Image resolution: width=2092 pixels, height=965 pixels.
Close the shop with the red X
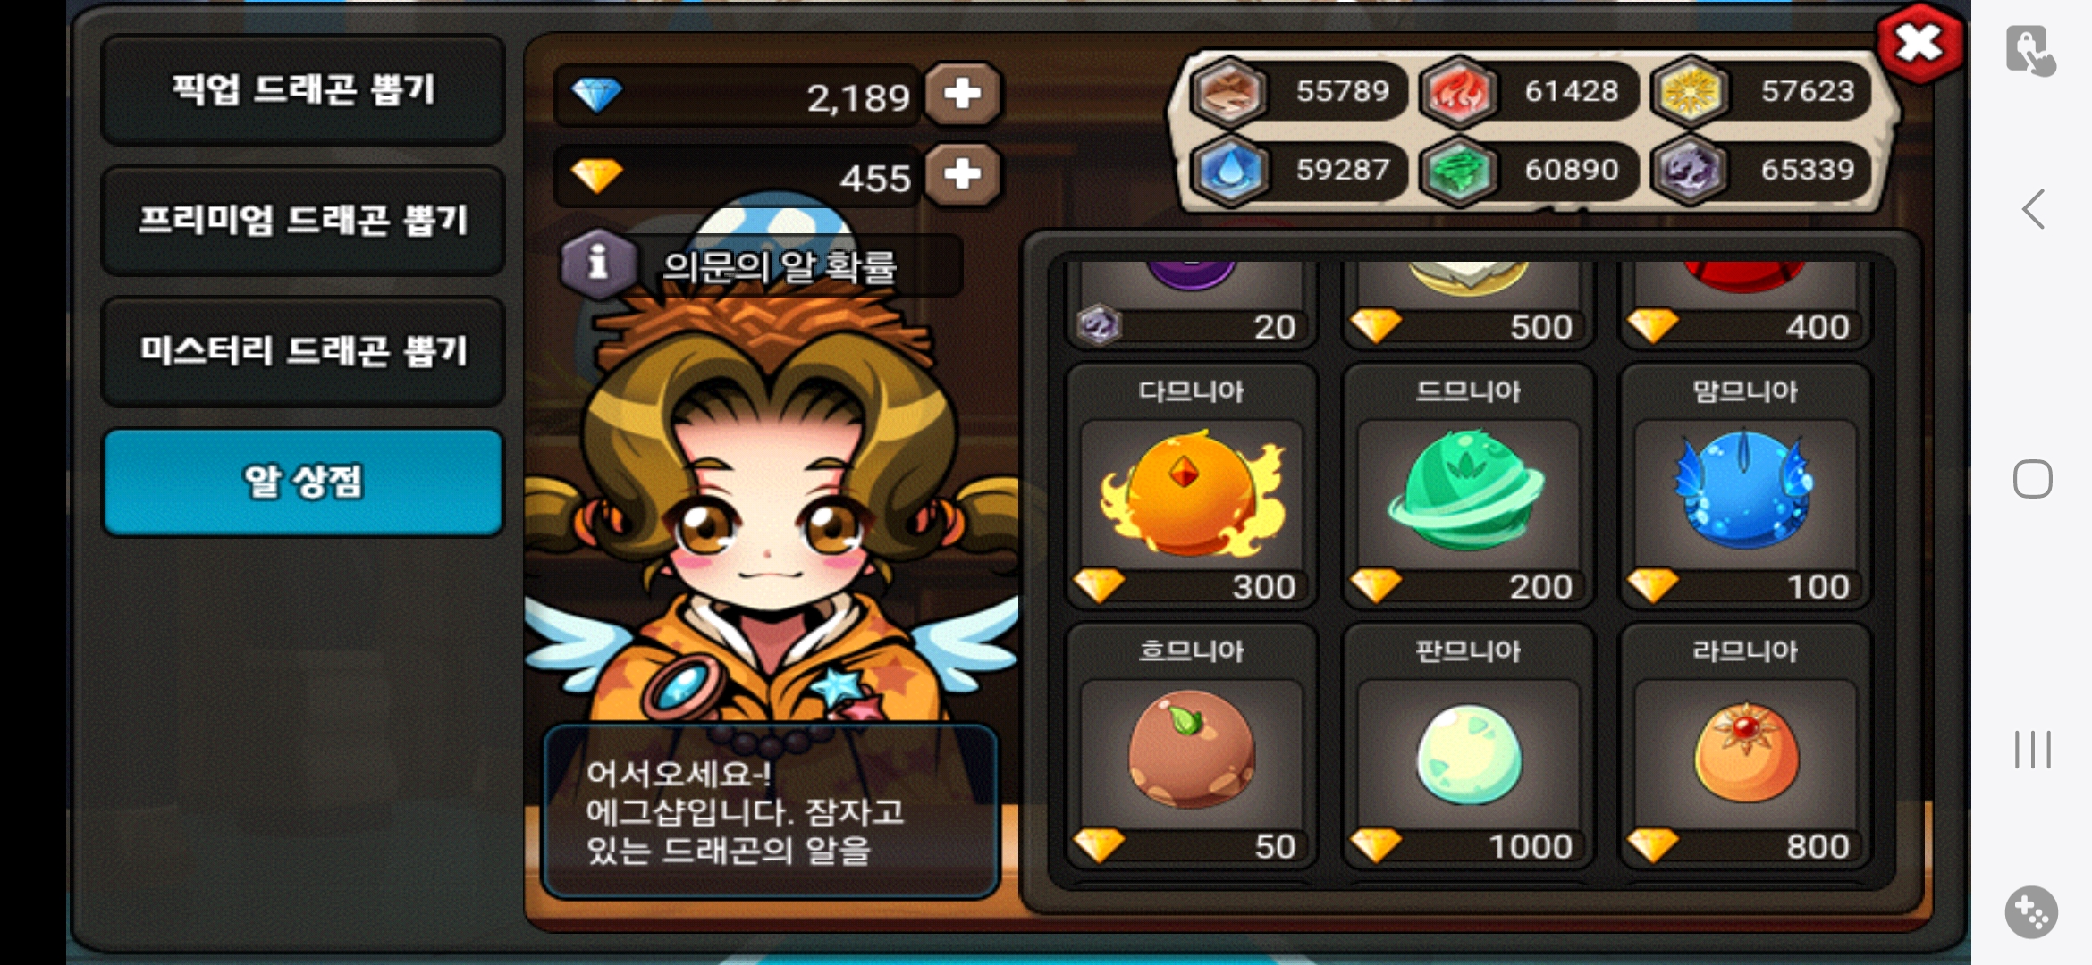point(1919,44)
